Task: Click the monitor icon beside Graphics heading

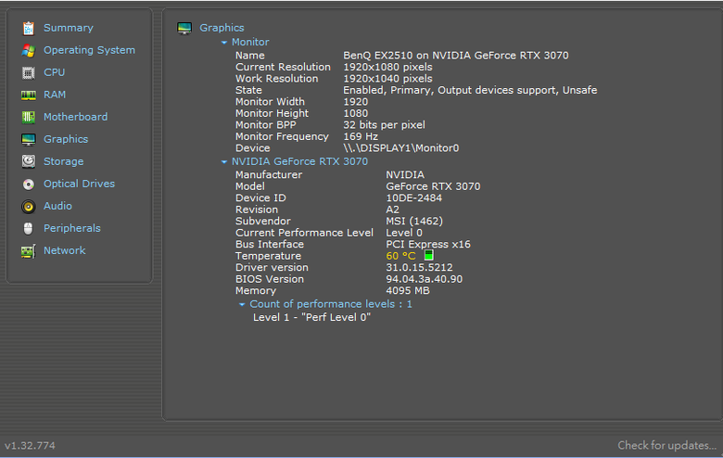Action: click(x=184, y=28)
